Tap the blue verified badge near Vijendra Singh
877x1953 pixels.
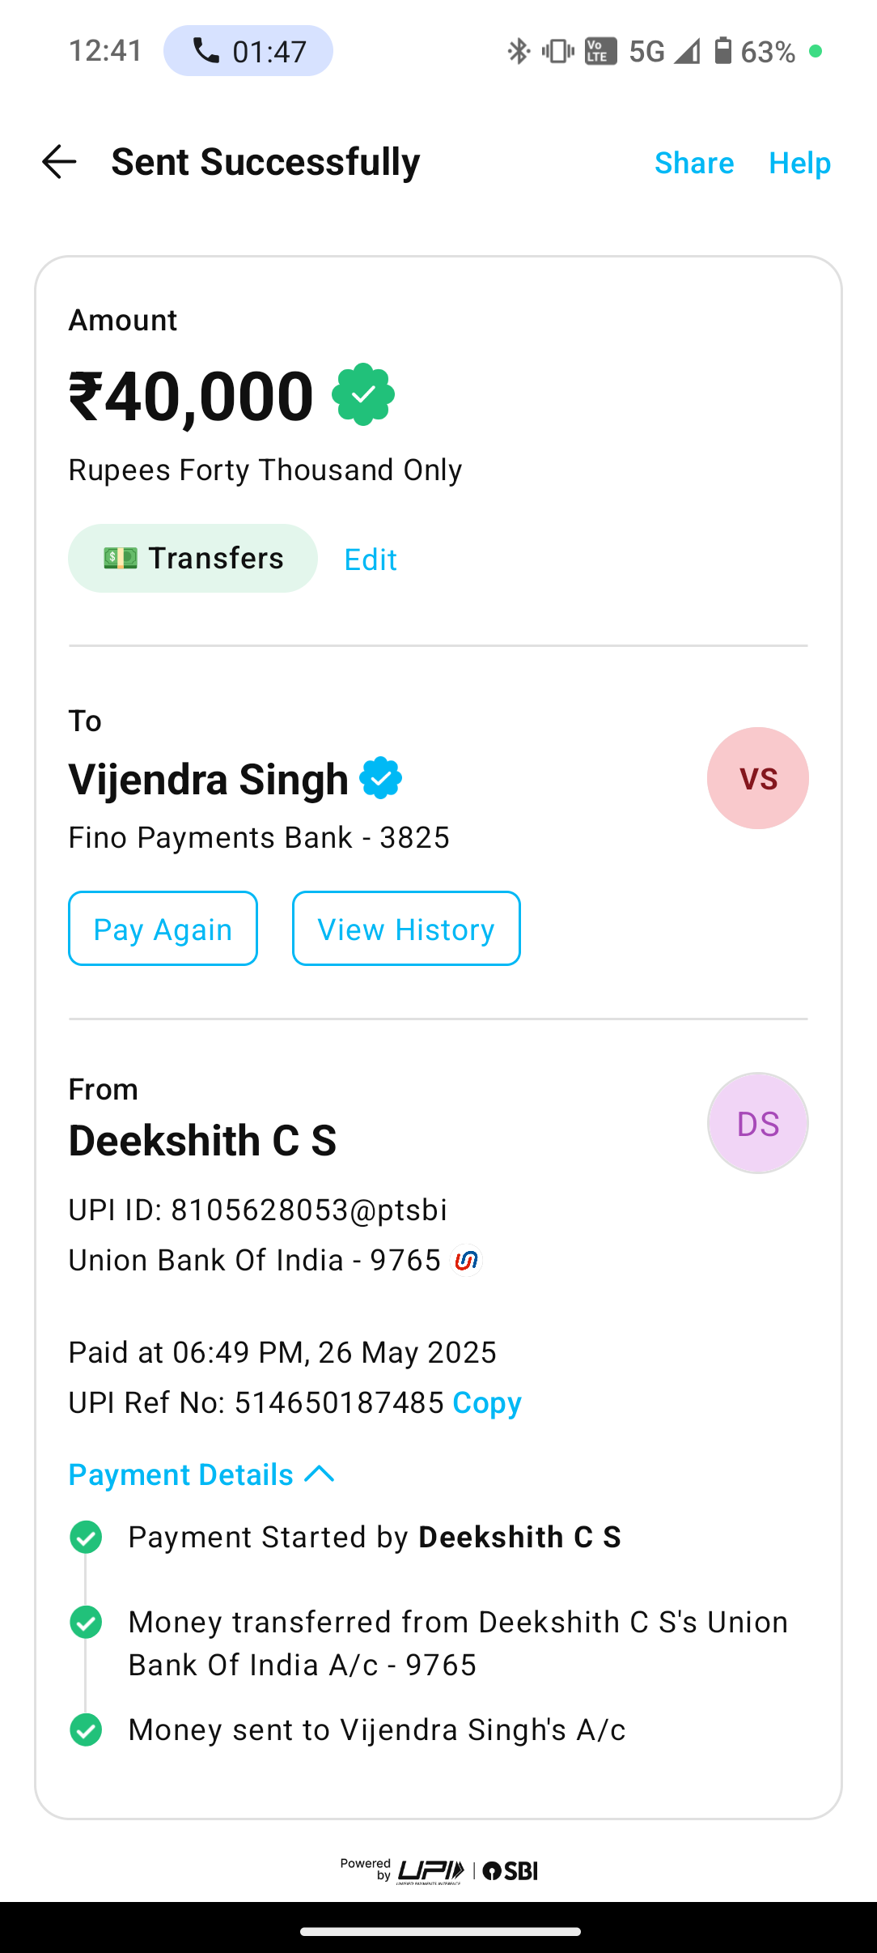(381, 778)
